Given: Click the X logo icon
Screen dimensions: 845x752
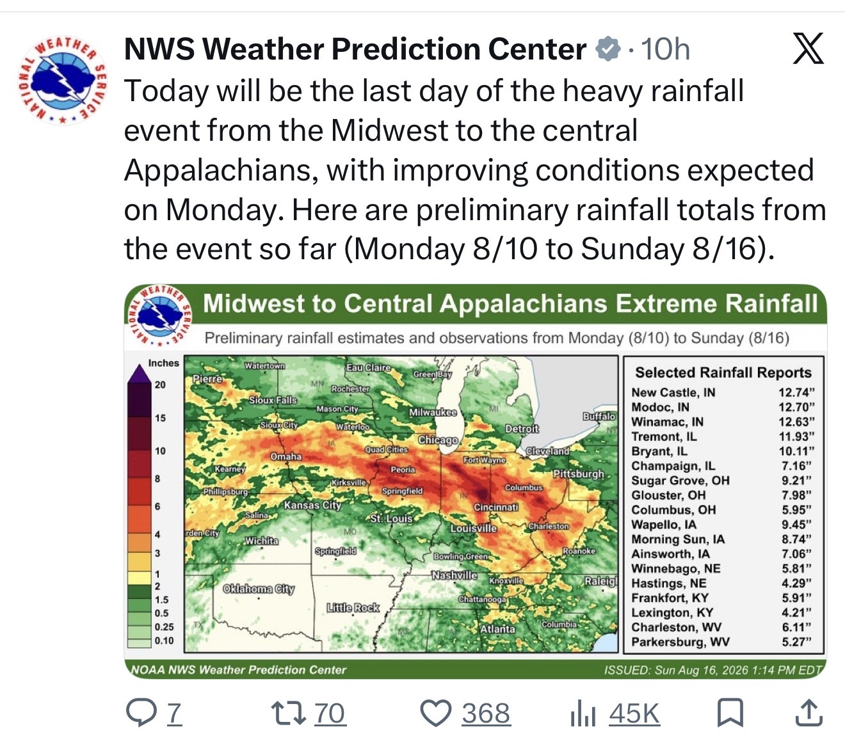Looking at the screenshot, I should tap(808, 49).
